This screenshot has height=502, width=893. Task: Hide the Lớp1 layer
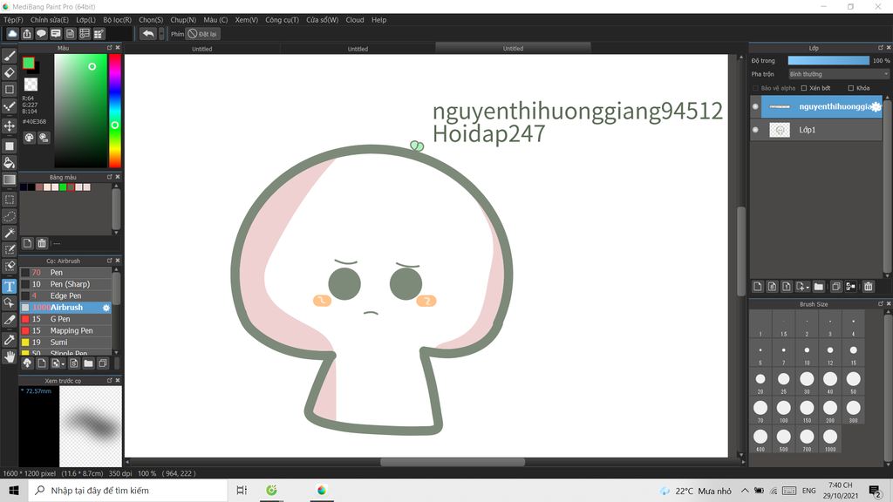756,130
